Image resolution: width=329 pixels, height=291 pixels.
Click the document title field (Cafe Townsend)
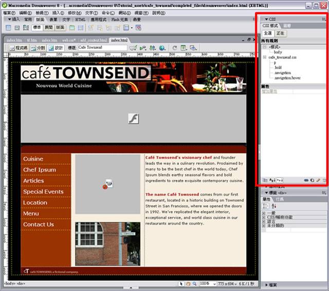[x=102, y=48]
